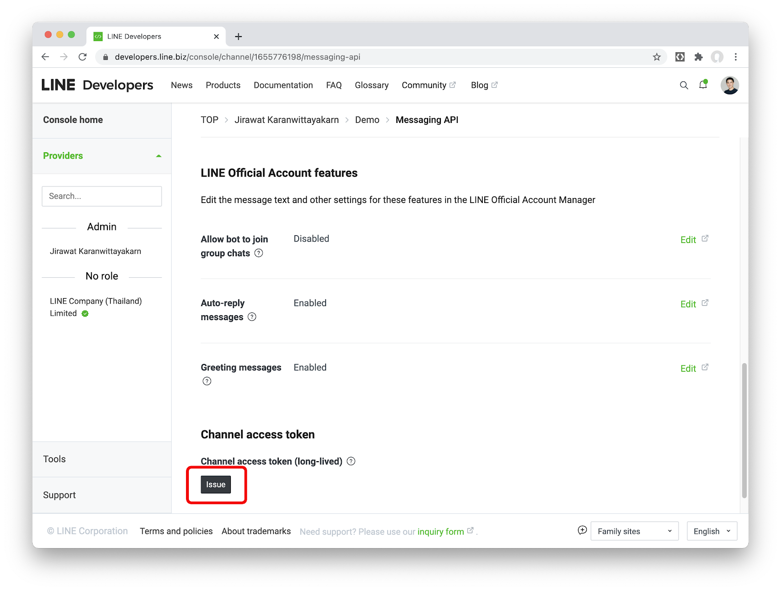Click Jirawat Karanwittayakarn breadcrumb link
The height and width of the screenshot is (591, 781).
(287, 120)
